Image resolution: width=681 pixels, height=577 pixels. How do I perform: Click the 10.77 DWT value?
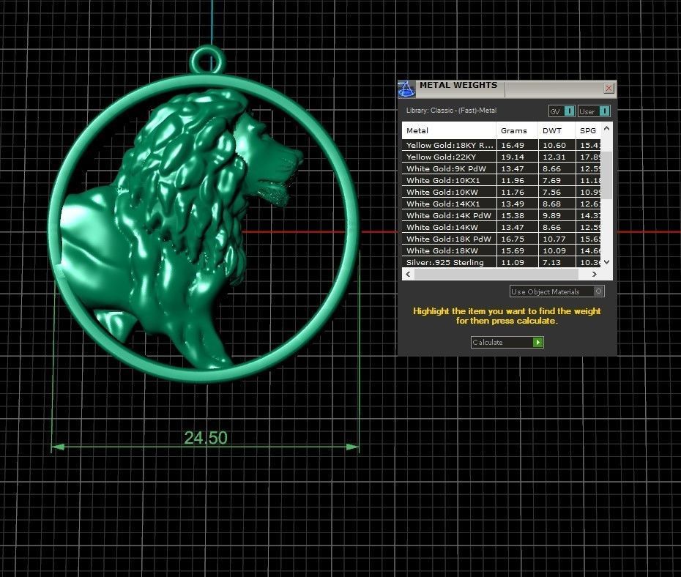[554, 239]
